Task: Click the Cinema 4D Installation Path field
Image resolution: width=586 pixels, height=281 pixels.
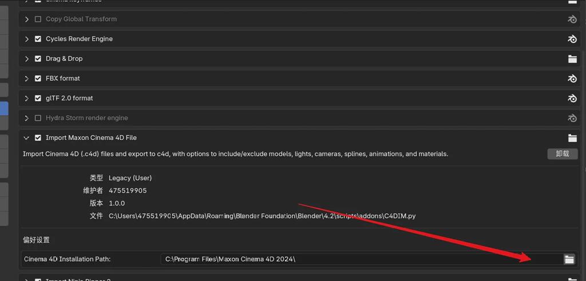Action: 362,259
